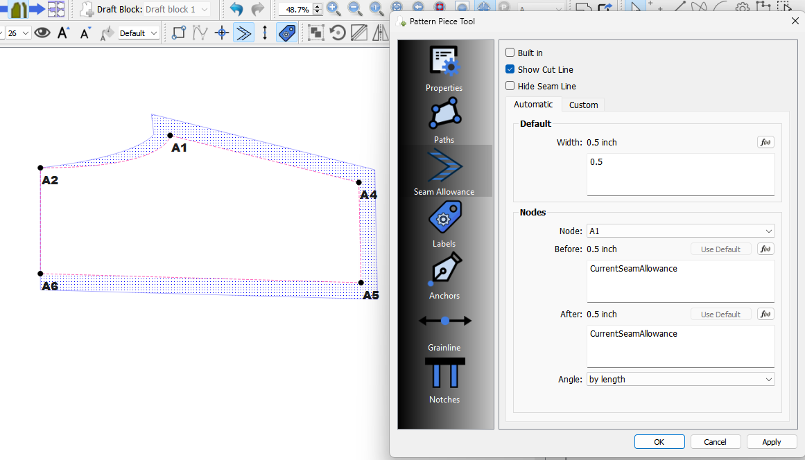Click the Redo arrow in toolbar
This screenshot has height=460, width=805.
[258, 9]
